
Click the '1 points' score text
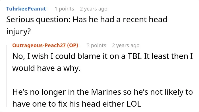64,9
